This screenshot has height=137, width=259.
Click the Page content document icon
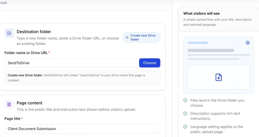[x=9, y=104]
